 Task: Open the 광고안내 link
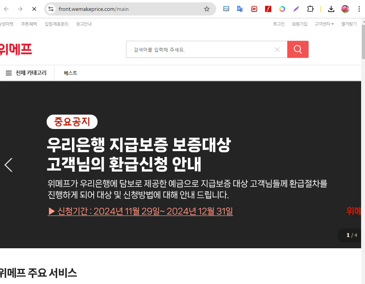pyautogui.click(x=84, y=24)
